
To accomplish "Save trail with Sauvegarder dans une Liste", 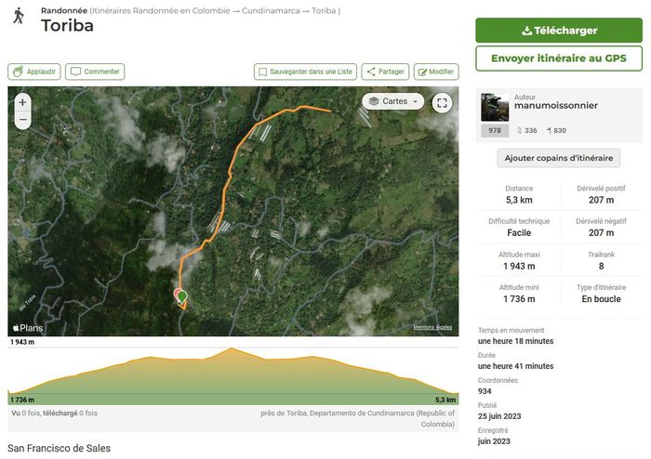I will pyautogui.click(x=305, y=72).
